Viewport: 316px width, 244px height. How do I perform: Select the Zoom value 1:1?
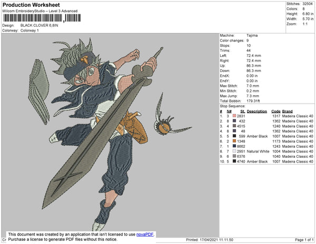[305, 24]
